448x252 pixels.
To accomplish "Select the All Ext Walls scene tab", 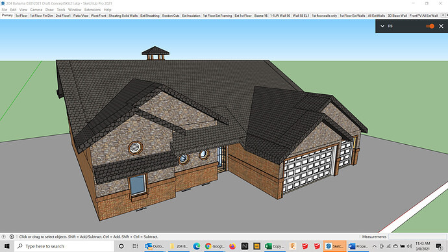I will pos(377,16).
